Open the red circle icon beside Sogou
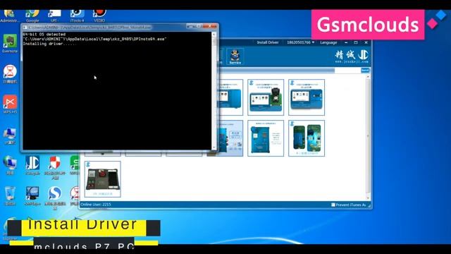 (75, 196)
